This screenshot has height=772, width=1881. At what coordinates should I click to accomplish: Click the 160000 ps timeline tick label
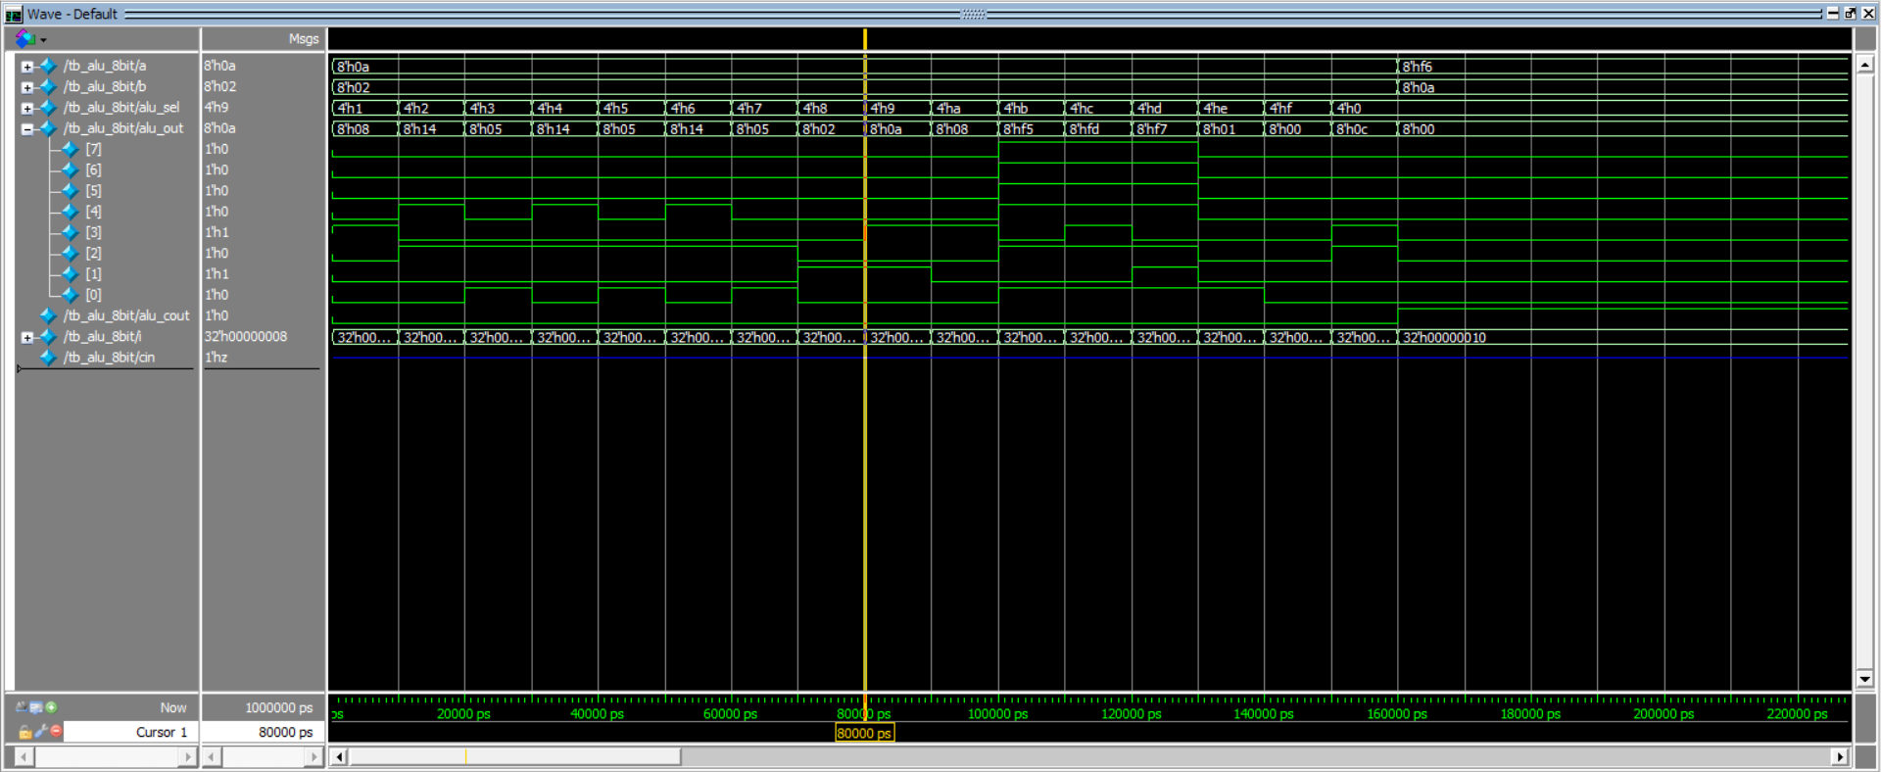point(1397,714)
